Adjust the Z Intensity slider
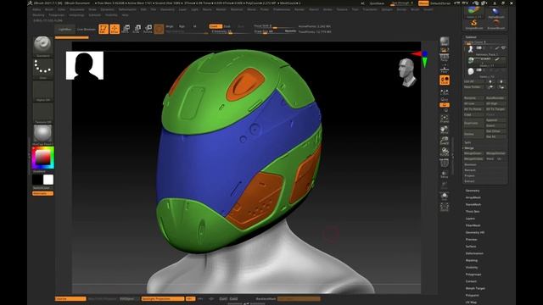This screenshot has height=305, width=543. pyautogui.click(x=230, y=31)
